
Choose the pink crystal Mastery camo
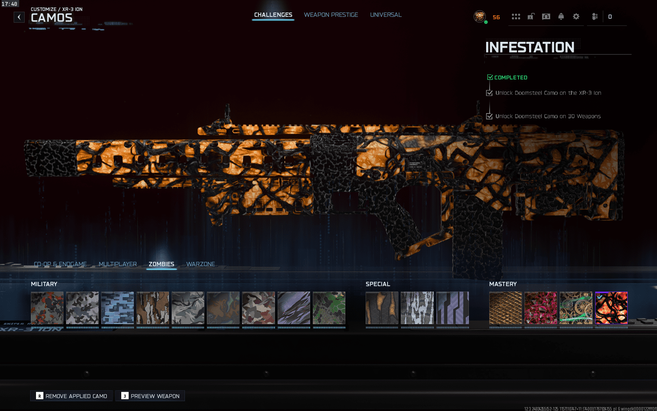(x=540, y=308)
